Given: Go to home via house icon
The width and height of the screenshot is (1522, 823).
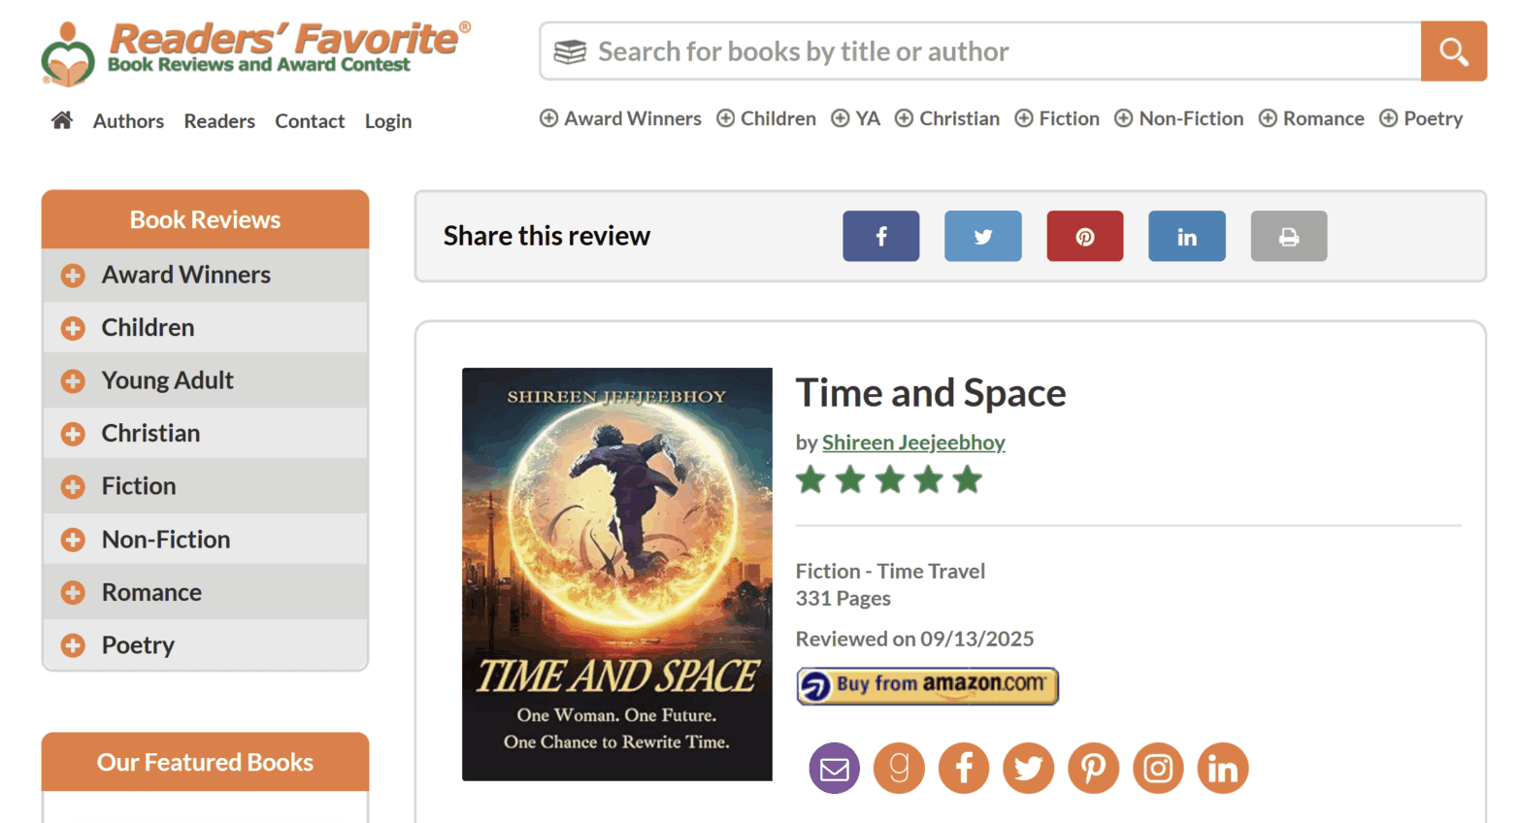Looking at the screenshot, I should pyautogui.click(x=62, y=120).
